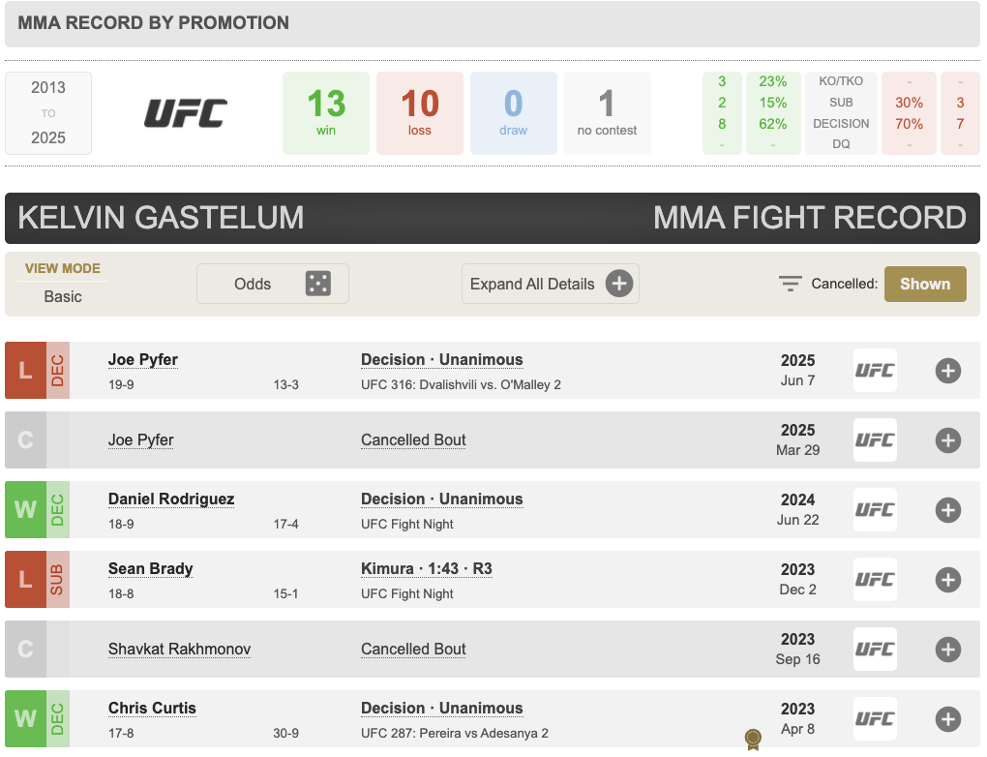The height and width of the screenshot is (757, 987).
Task: Open Kimura 1:43 R3 result link
Action: pyautogui.click(x=426, y=568)
